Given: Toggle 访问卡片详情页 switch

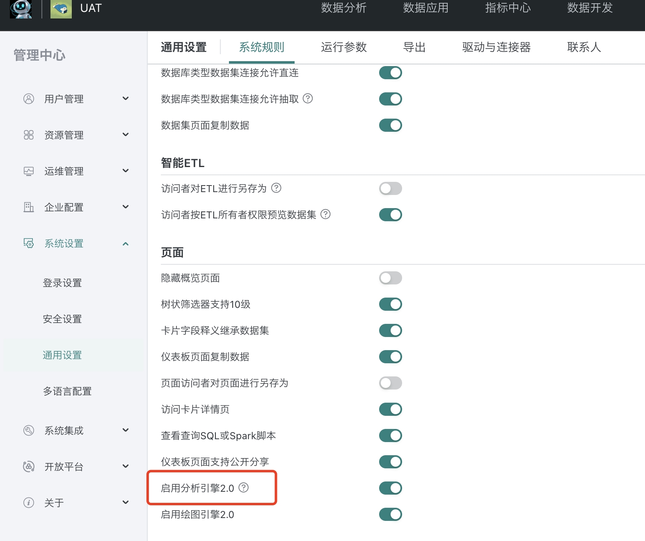Looking at the screenshot, I should point(391,409).
